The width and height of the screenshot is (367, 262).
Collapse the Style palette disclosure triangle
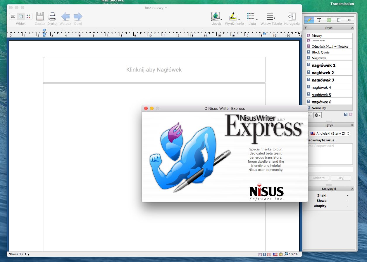(x=306, y=28)
